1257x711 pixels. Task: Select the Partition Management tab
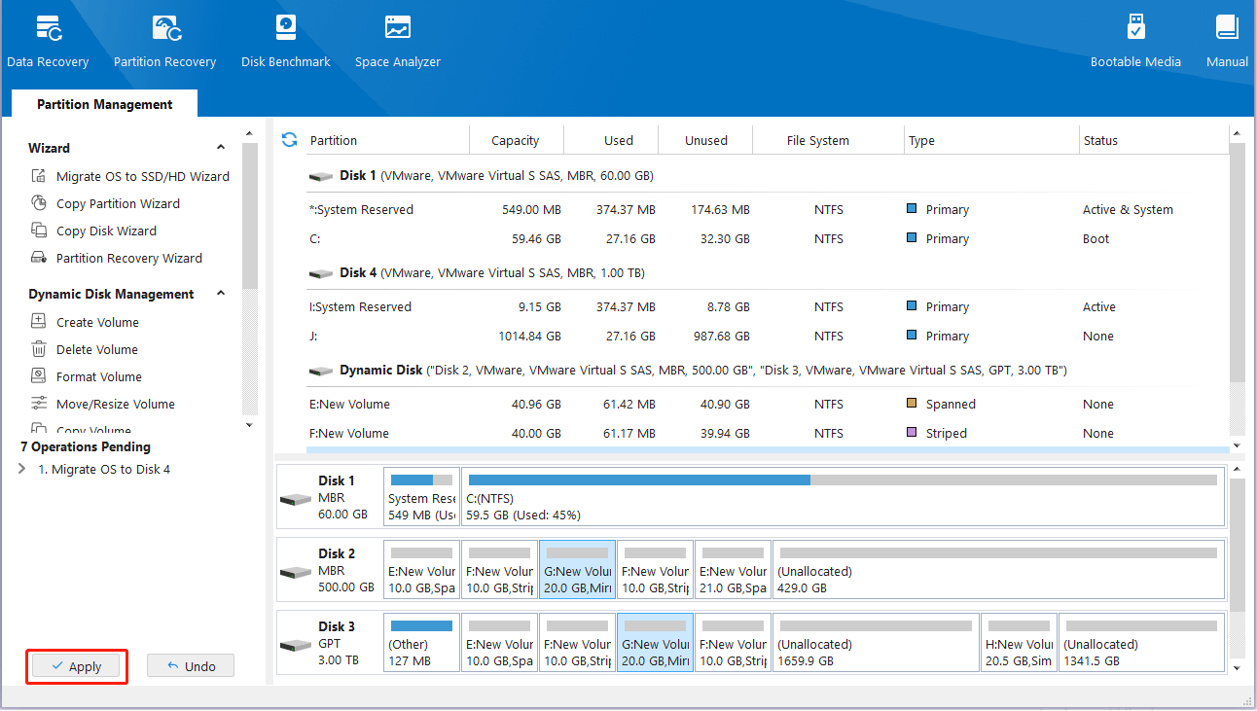(x=104, y=104)
